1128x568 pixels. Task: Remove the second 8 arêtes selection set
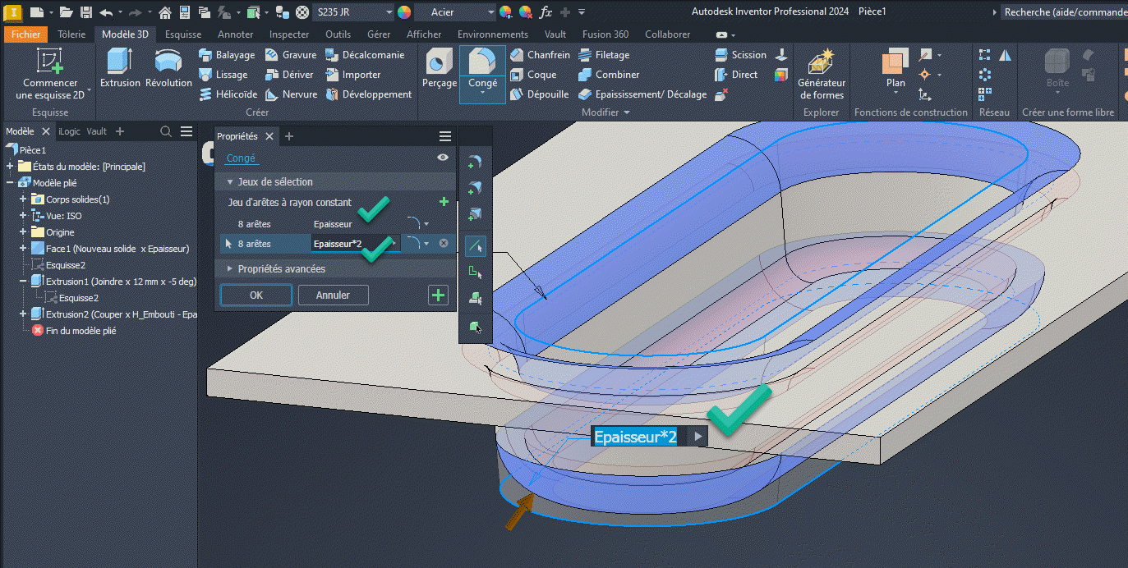click(444, 244)
